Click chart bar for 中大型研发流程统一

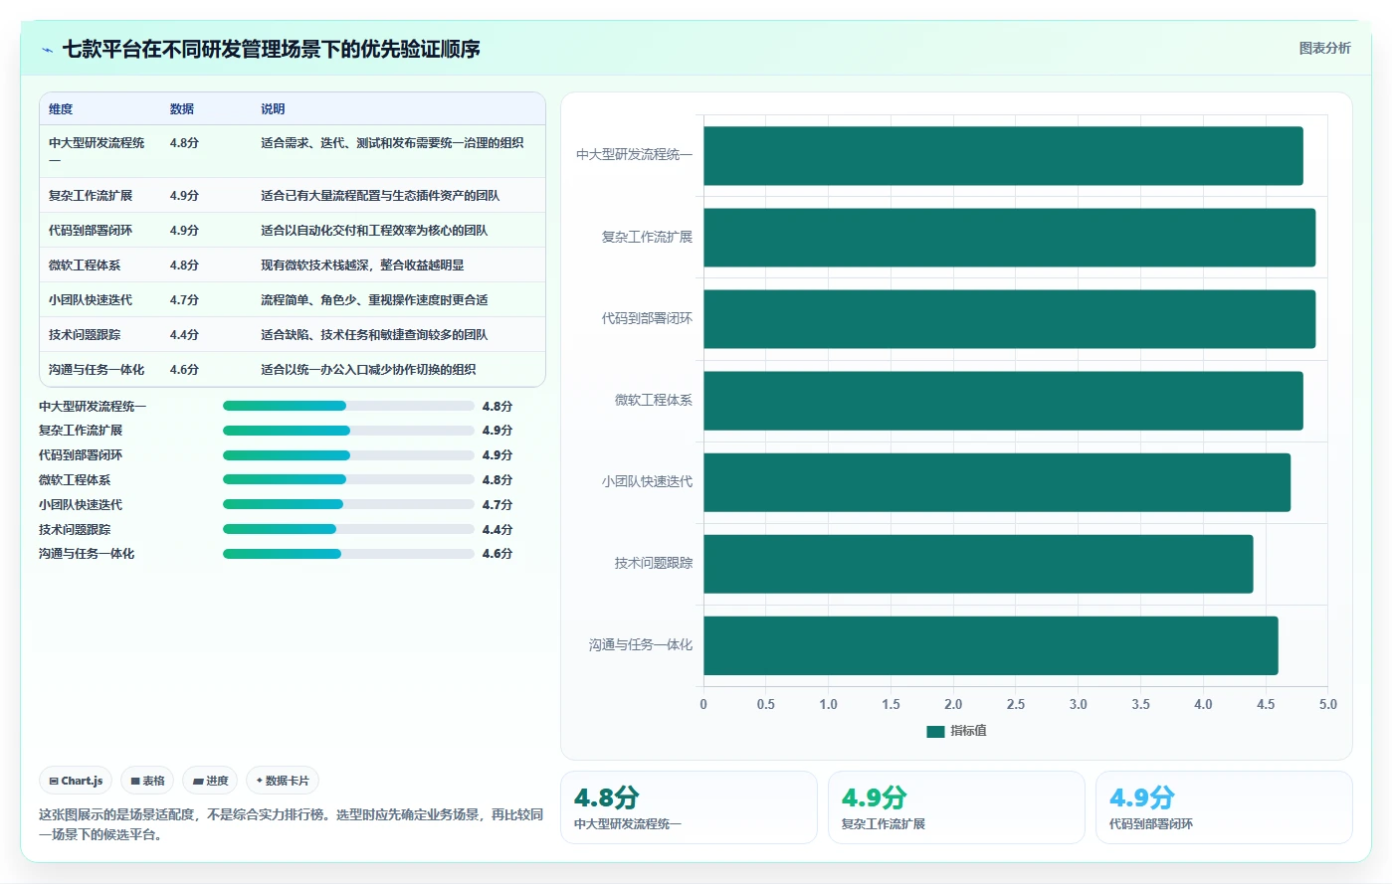pyautogui.click(x=1003, y=156)
